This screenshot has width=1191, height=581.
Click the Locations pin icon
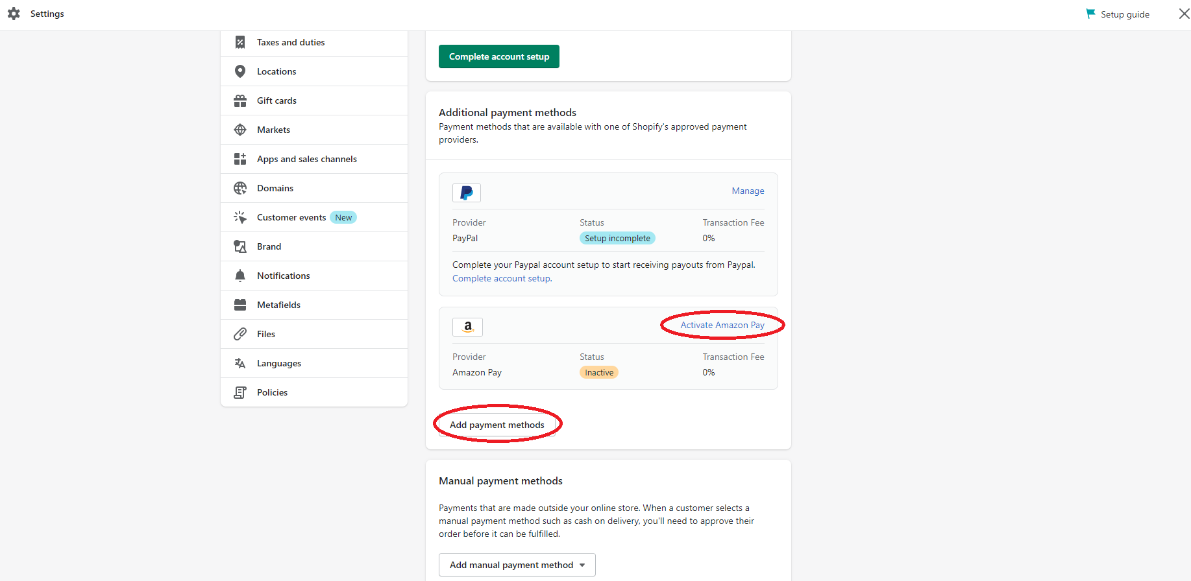(x=240, y=71)
